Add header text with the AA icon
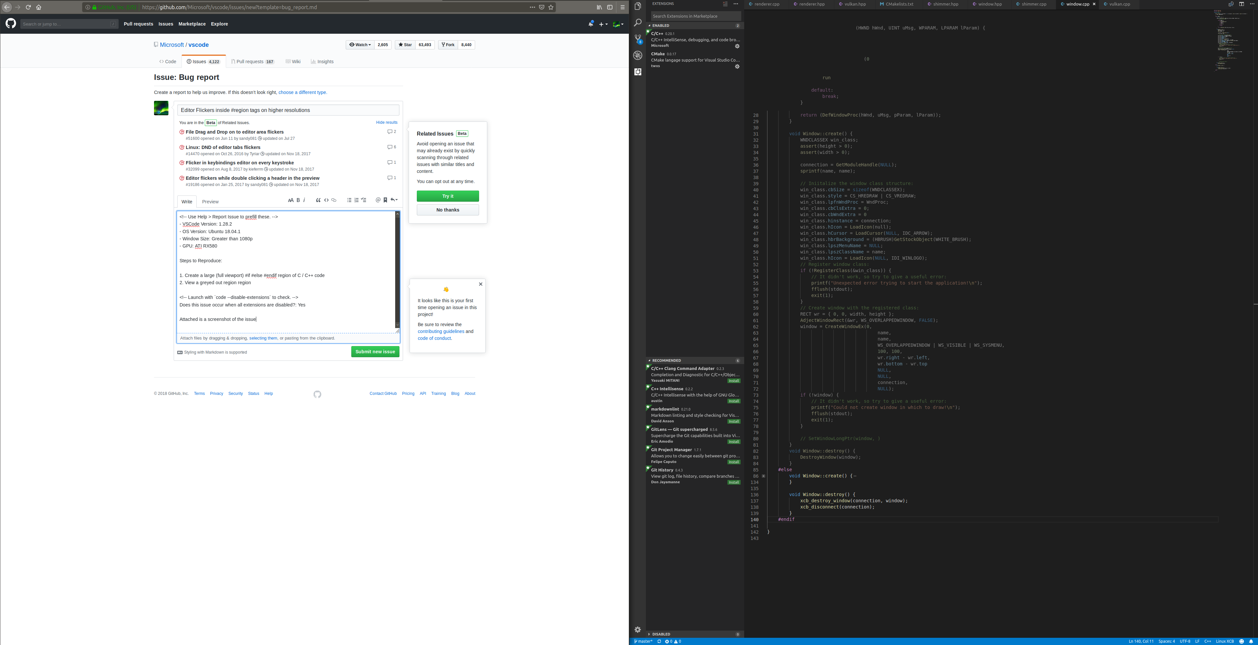Viewport: 1258px width, 645px height. point(291,200)
